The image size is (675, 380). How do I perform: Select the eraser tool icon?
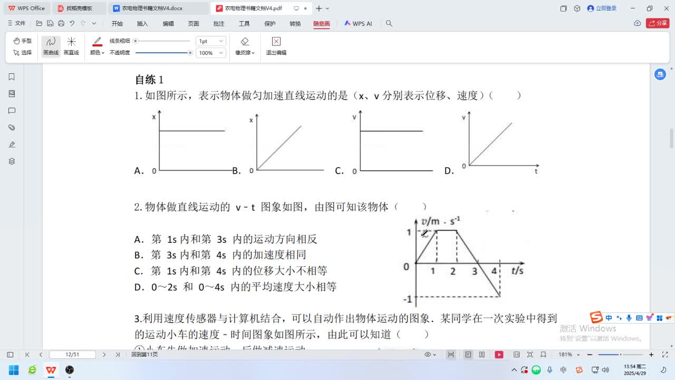[x=245, y=41]
